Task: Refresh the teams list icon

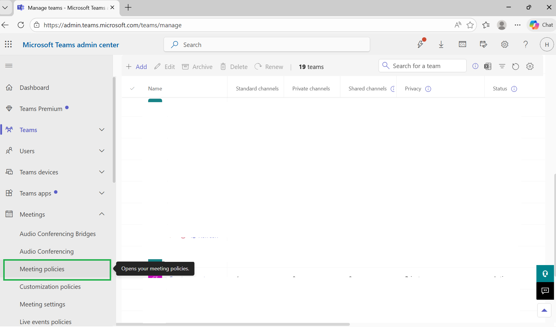Action: point(516,66)
